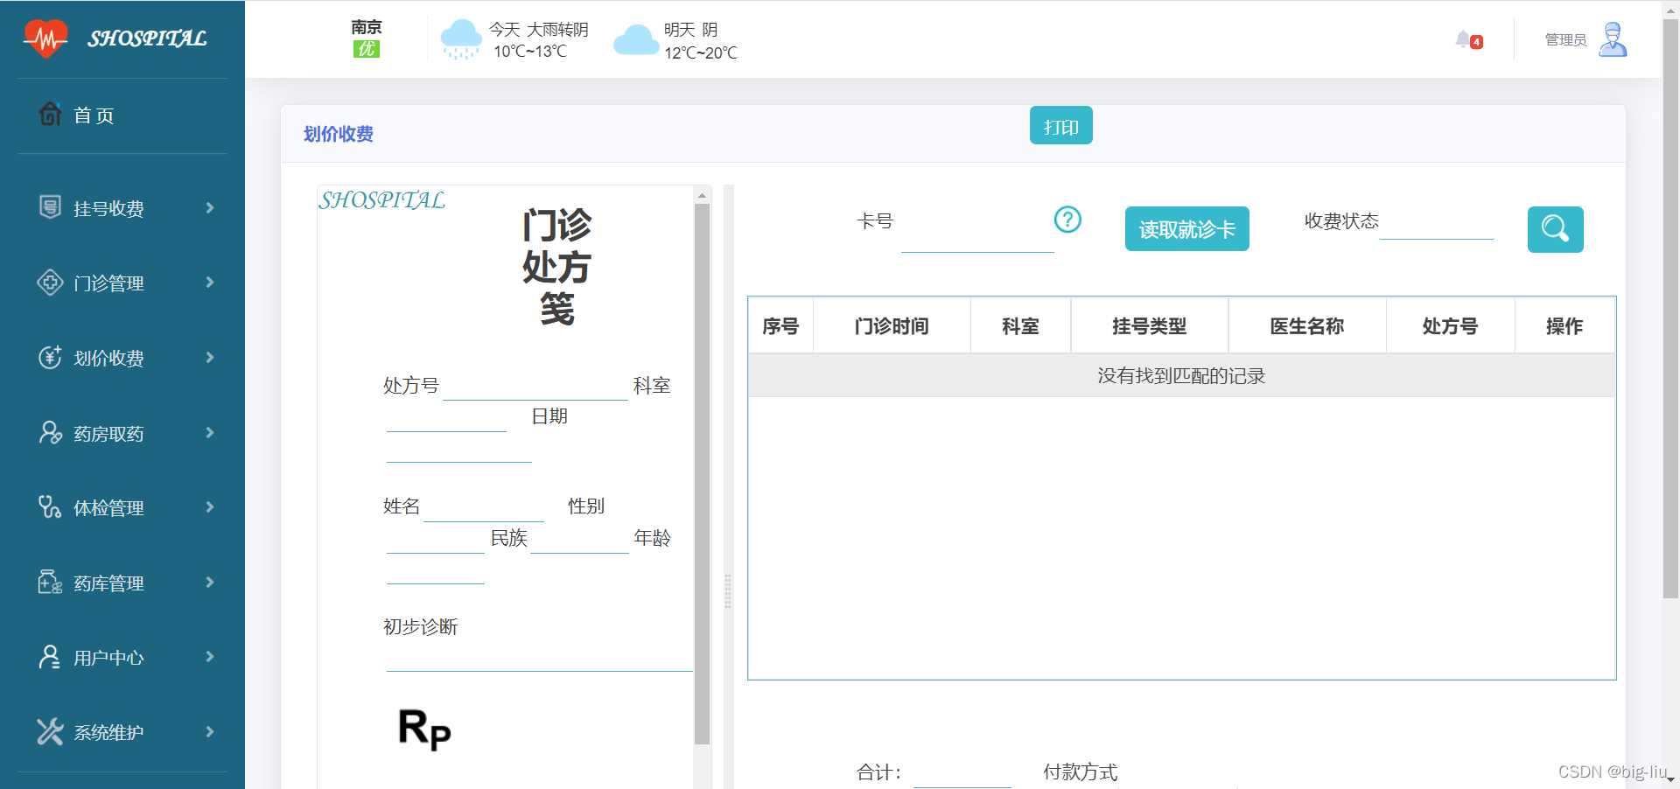1680x789 pixels.
Task: Expand the 挂号收费 menu chevron
Action: pos(210,207)
